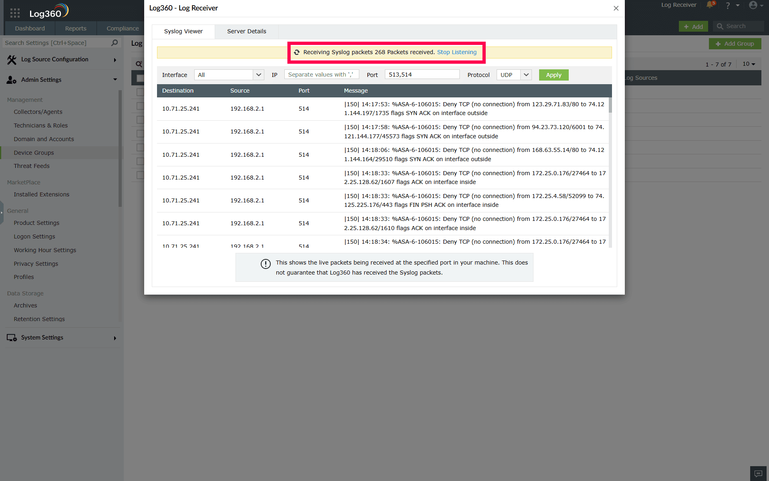Tick the first row checkbox behind the dialog
769x481 pixels.
tap(140, 92)
